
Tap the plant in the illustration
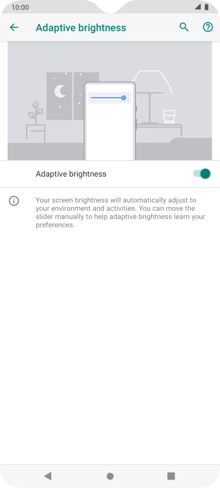click(35, 113)
